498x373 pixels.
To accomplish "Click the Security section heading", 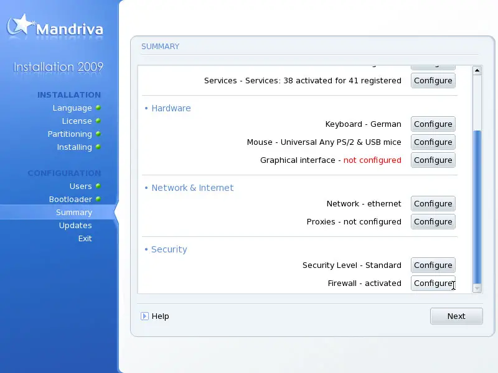I will tap(169, 249).
